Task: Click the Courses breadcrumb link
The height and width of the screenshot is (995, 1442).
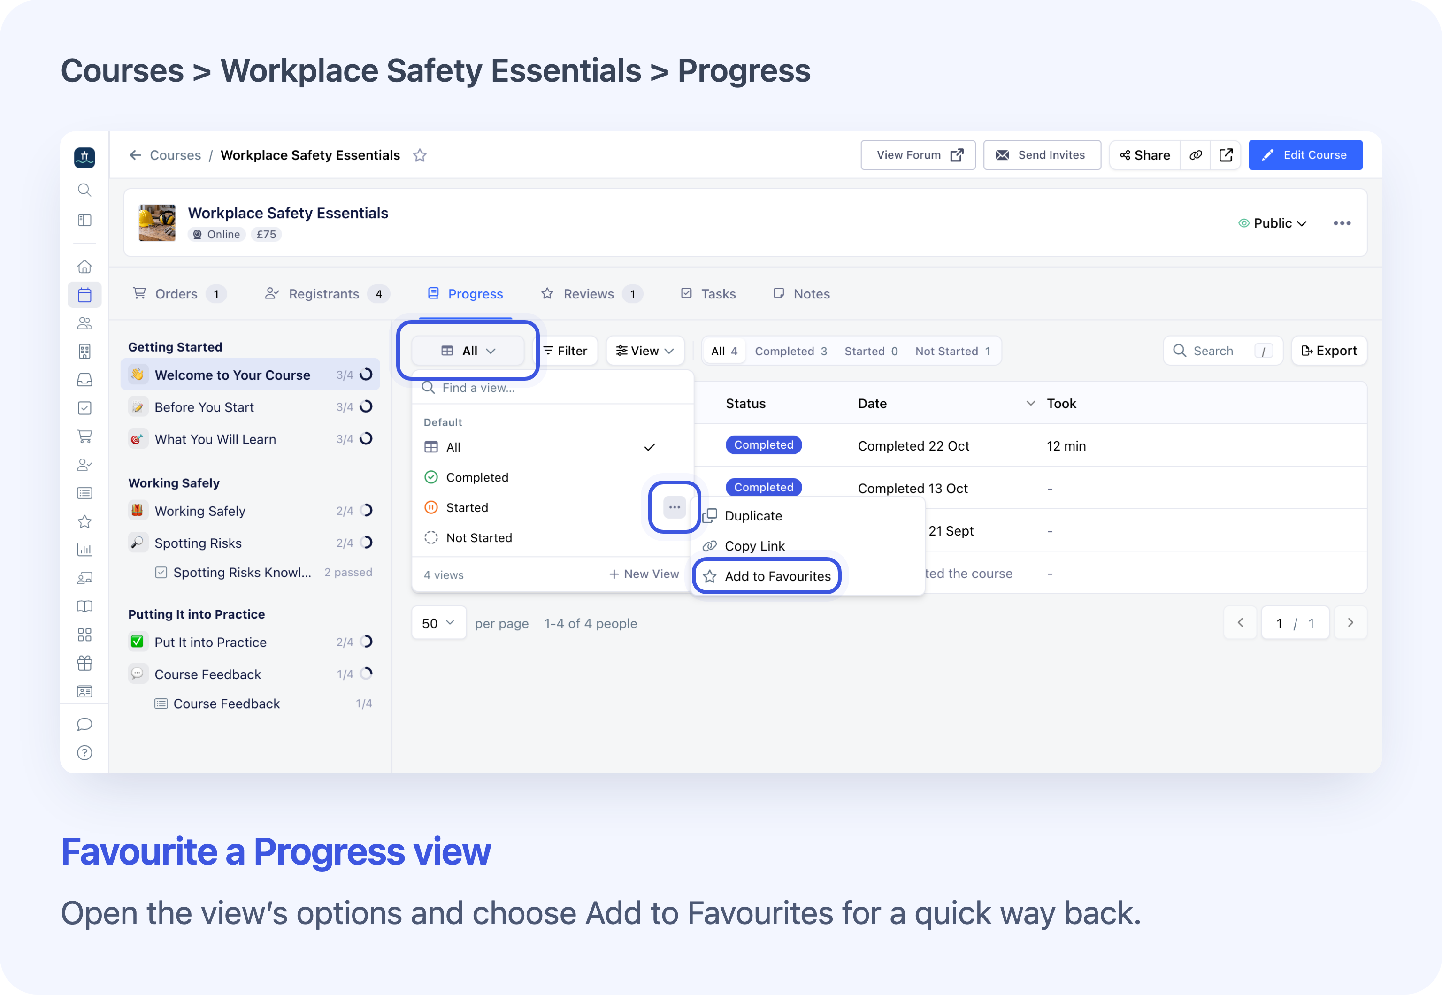Action: click(175, 155)
